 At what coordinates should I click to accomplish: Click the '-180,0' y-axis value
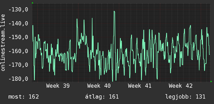point(18,79)
